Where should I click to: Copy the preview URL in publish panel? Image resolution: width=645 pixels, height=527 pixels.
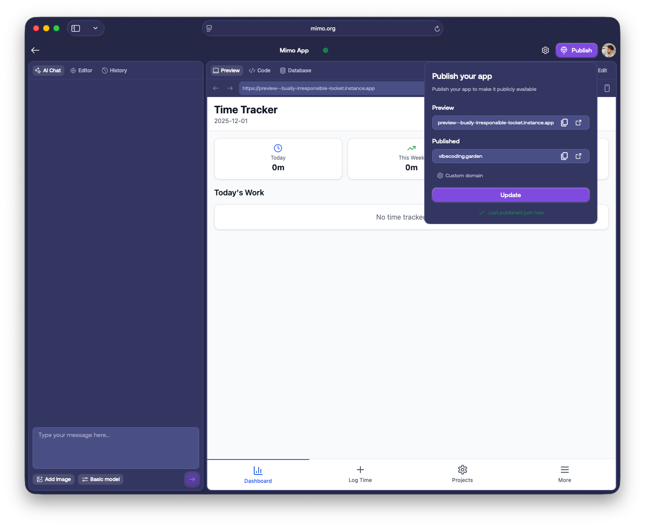(x=564, y=123)
